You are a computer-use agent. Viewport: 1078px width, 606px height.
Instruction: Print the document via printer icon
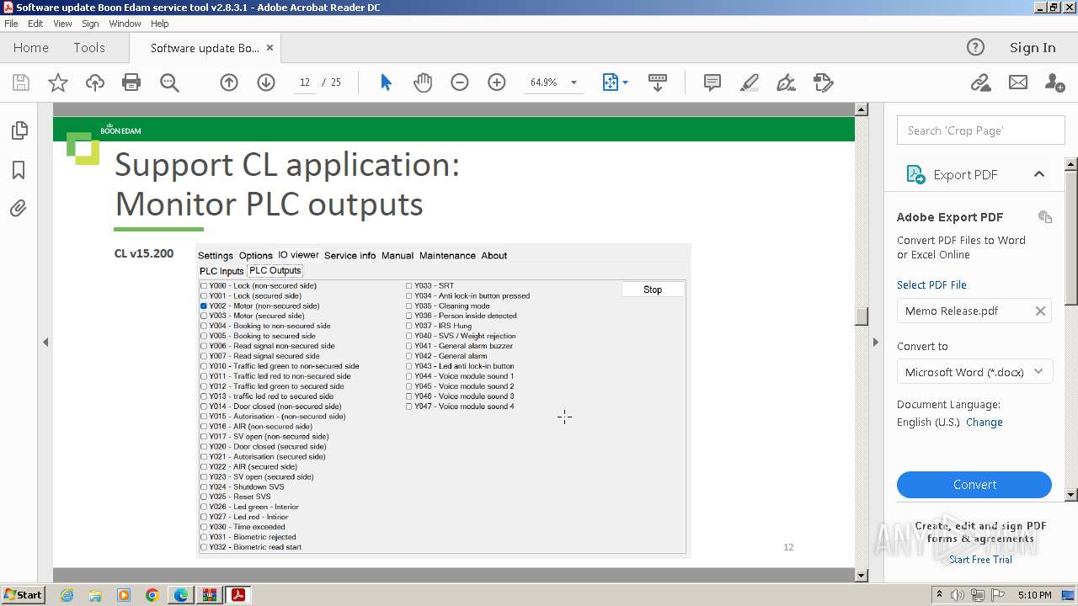pyautogui.click(x=131, y=82)
